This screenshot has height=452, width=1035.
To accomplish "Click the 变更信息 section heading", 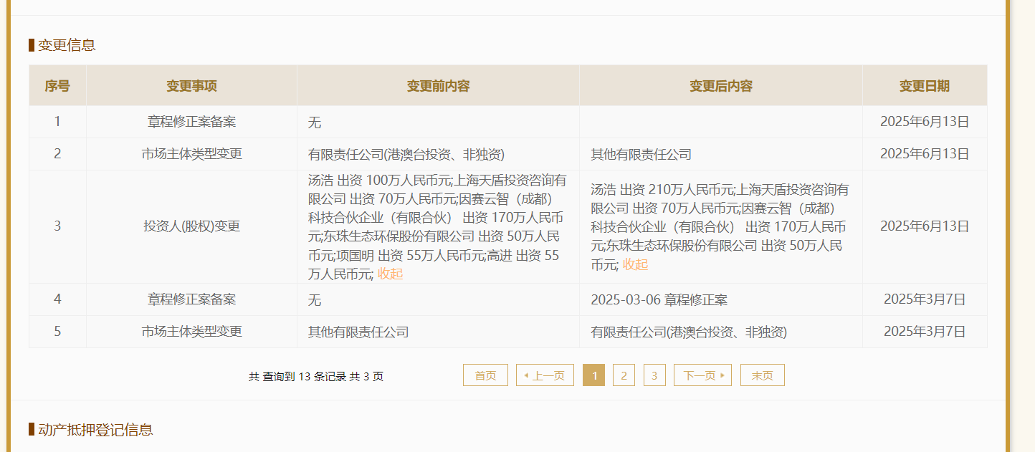I will tap(67, 45).
